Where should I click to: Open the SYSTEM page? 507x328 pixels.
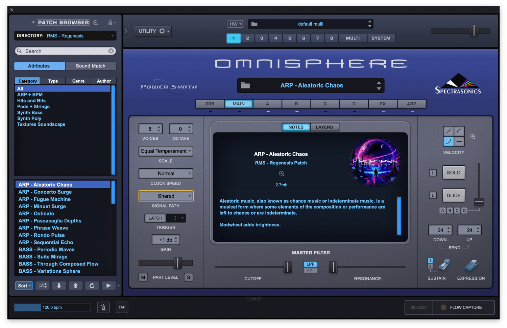point(381,38)
